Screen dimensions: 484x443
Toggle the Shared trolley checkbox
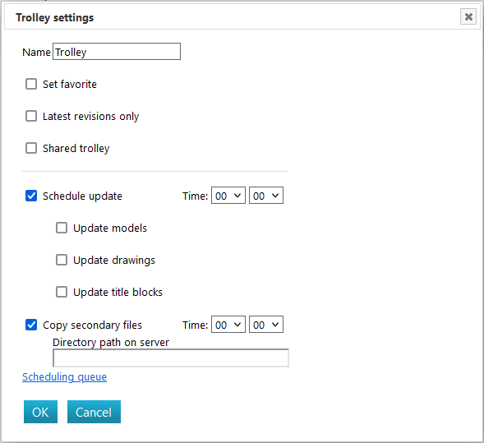31,148
